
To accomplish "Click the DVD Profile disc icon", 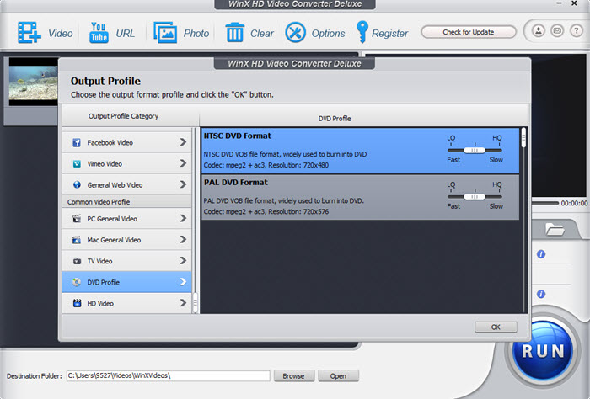I will (77, 282).
